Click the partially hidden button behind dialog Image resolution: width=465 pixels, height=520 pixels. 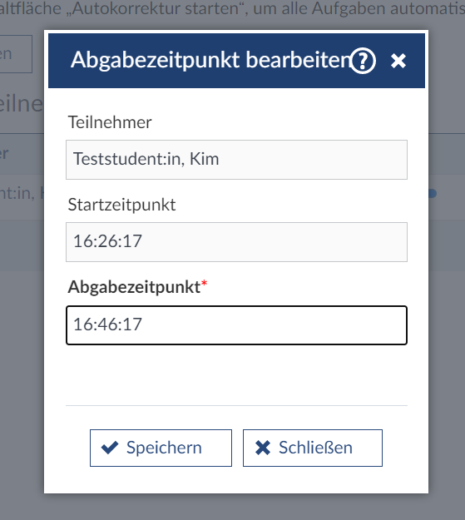click(x=16, y=54)
